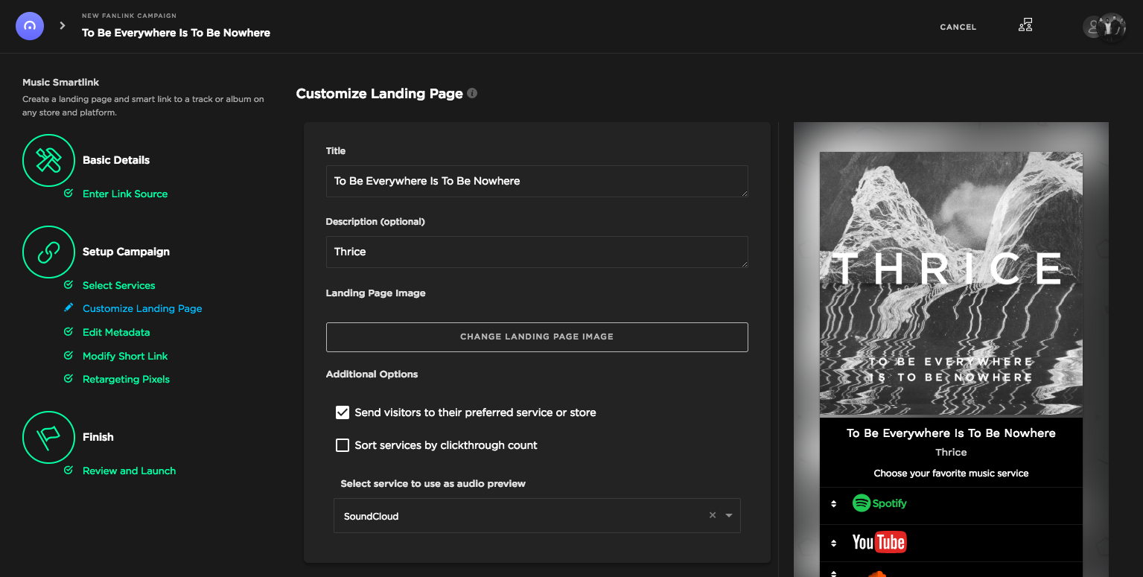This screenshot has width=1143, height=577.
Task: Go to Enter Link Source step
Action: click(x=125, y=194)
